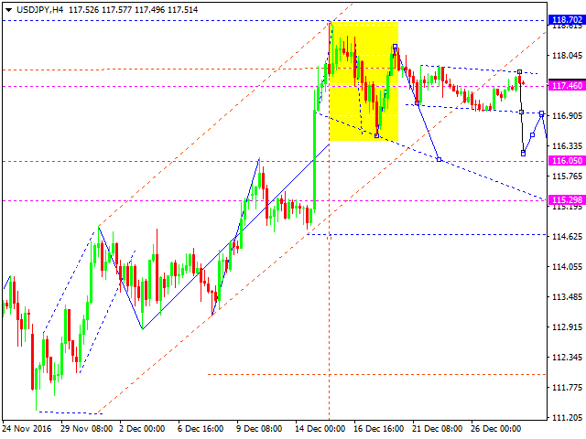Click the 24 Nov 2016 date label
The image size is (586, 439).
click(27, 429)
